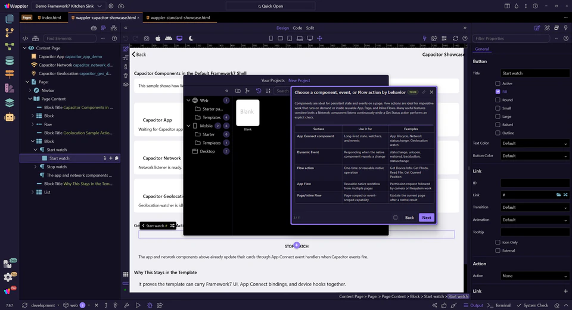Image resolution: width=572 pixels, height=310 pixels.
Task: Click the refresh design view icon
Action: (x=455, y=38)
